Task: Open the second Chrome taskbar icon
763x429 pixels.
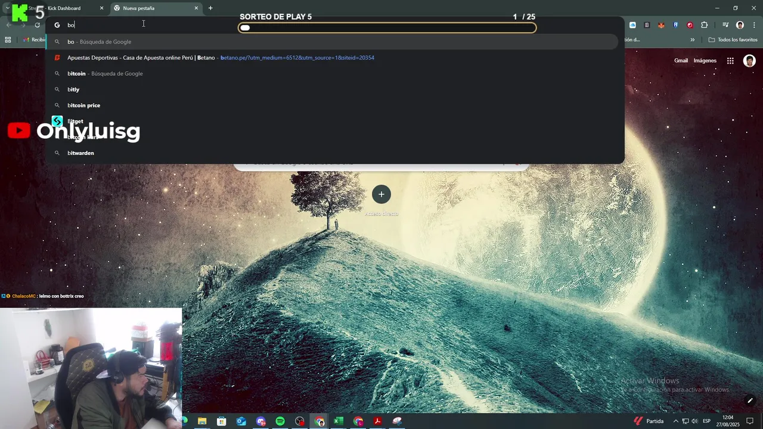Action: tap(358, 421)
